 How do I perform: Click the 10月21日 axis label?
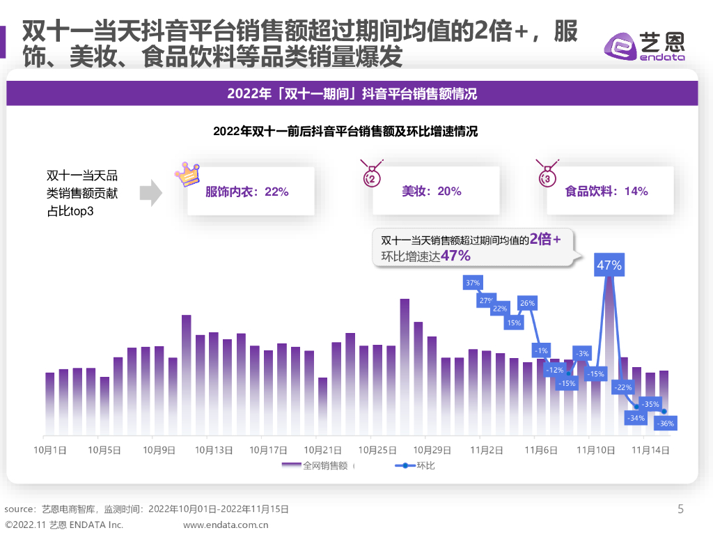click(x=323, y=450)
